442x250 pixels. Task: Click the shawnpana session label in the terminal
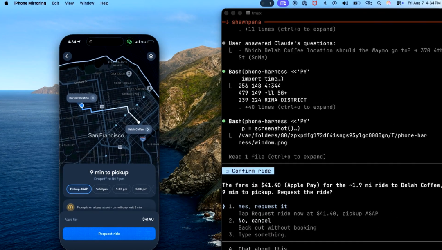pos(246,22)
